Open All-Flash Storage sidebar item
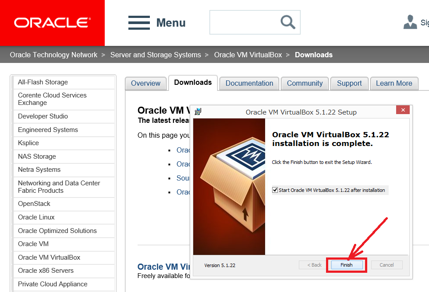Screen dimensions: 429x292 click(x=64, y=82)
